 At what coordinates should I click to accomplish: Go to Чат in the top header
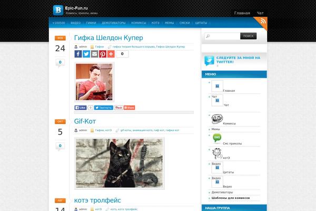pos(260,13)
